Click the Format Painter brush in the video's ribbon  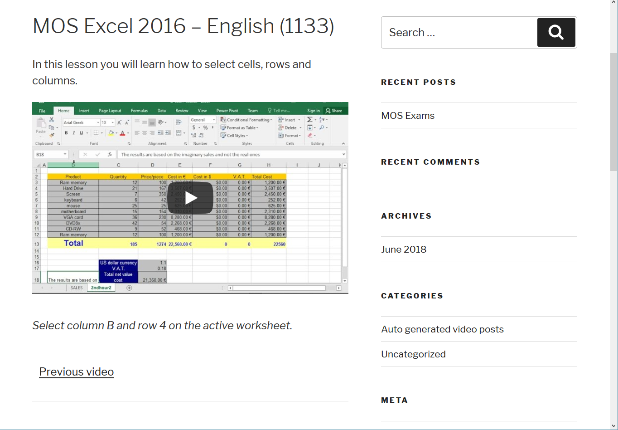[52, 135]
